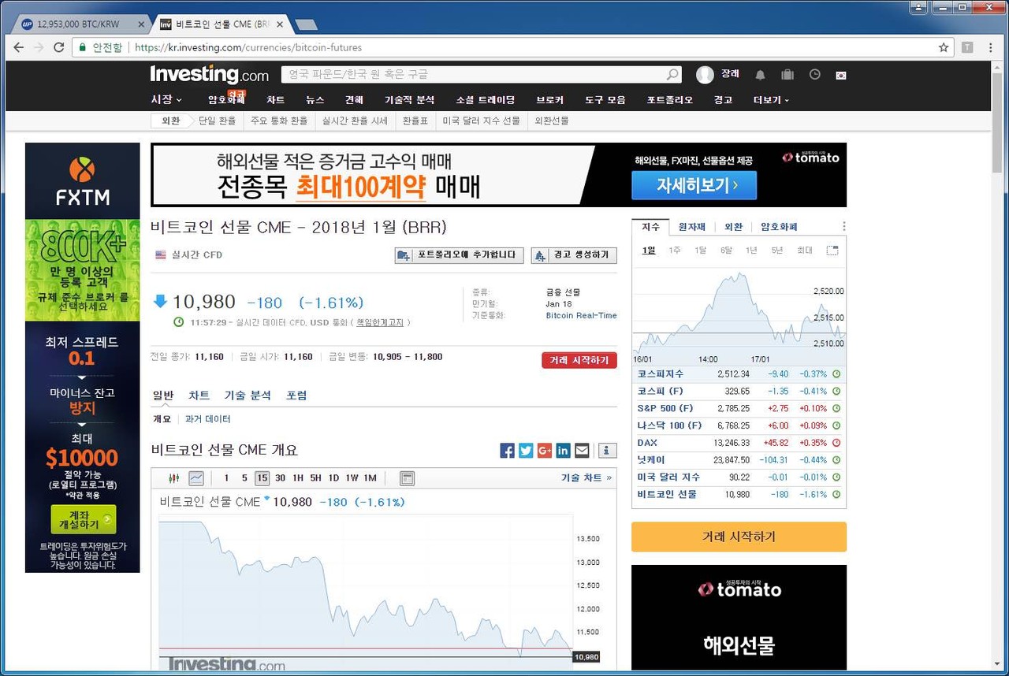Screen dimensions: 1009x676
Task: Share the page via the Twitter icon
Action: (526, 450)
